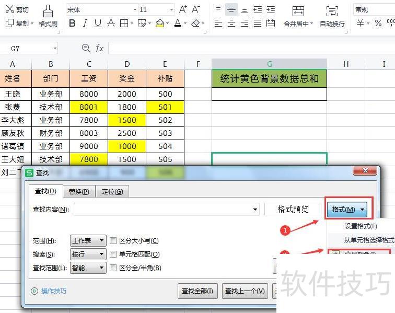
Task: Click the decrease indent icon
Action: 258,9
